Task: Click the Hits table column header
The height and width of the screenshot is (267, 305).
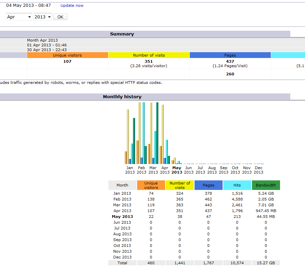Action: [x=237, y=185]
